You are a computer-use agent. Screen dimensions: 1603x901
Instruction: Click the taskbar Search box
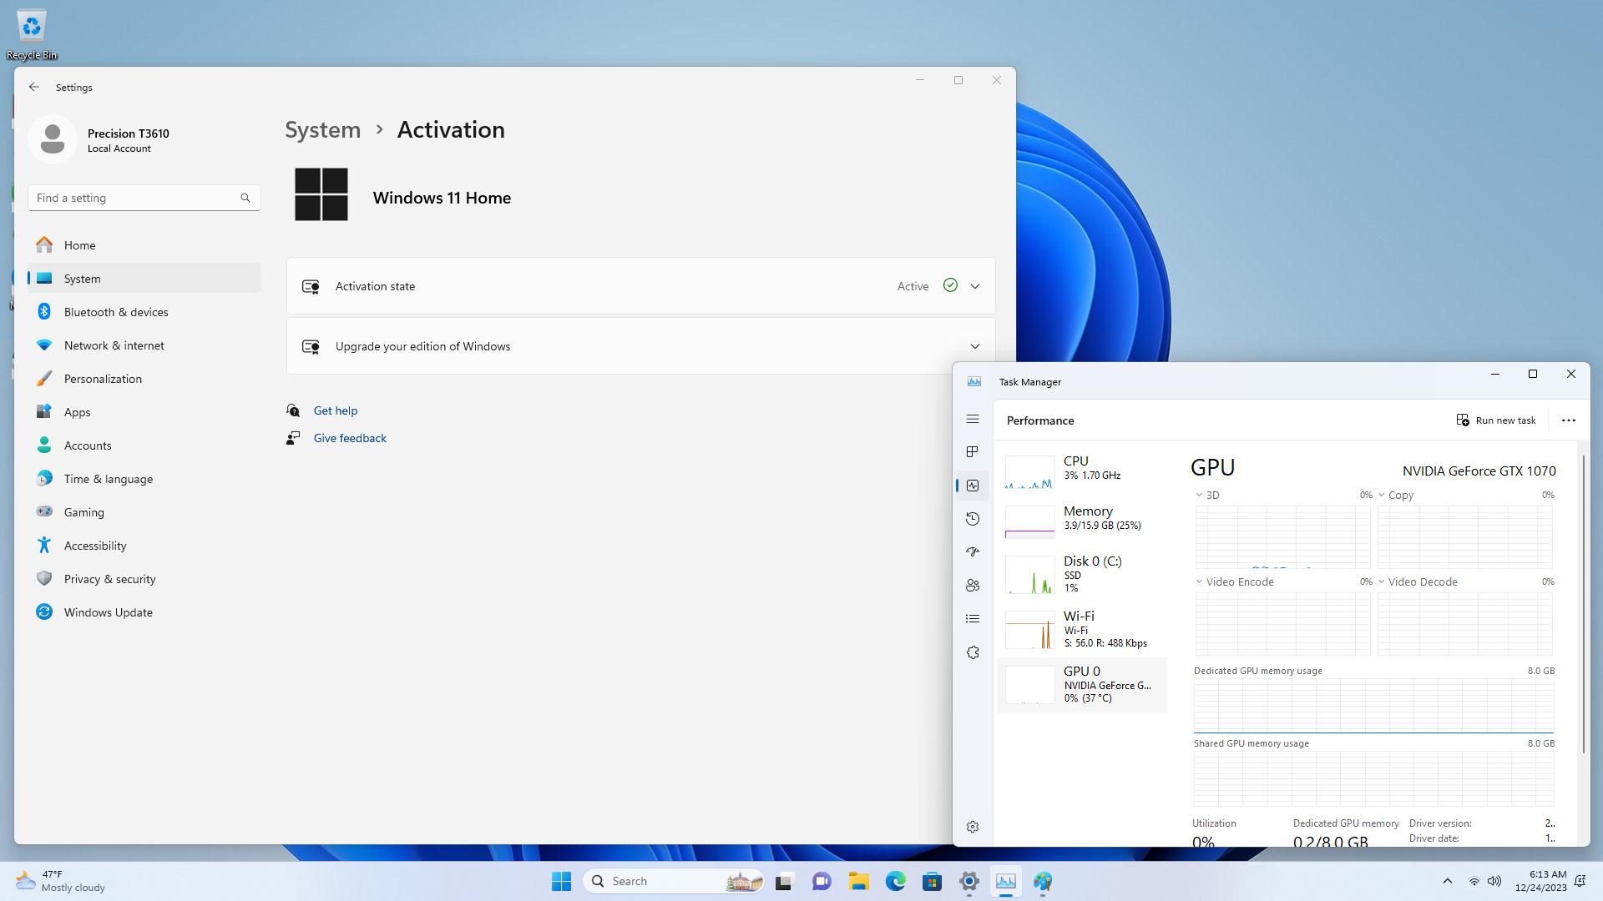674,881
